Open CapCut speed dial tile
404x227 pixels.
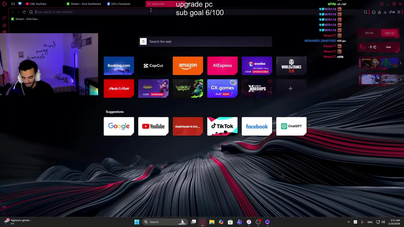(x=153, y=66)
